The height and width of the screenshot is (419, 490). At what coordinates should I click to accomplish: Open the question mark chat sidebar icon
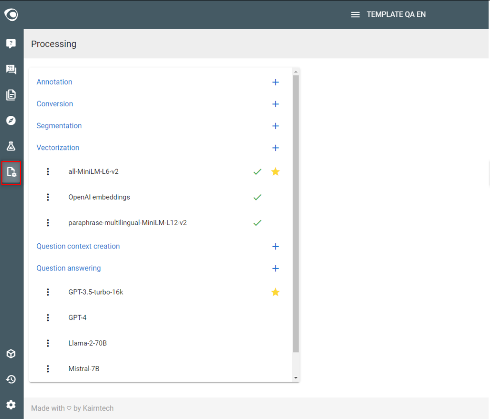click(11, 44)
